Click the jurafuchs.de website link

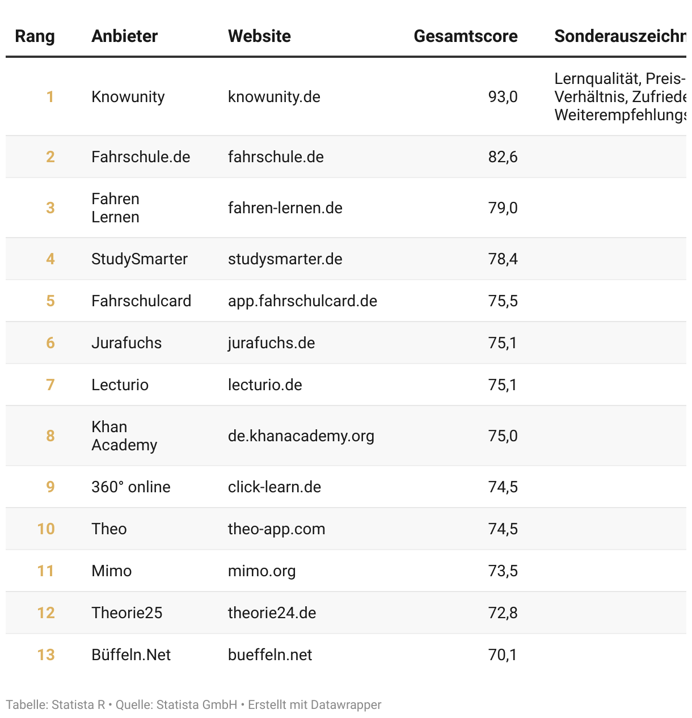click(x=271, y=343)
